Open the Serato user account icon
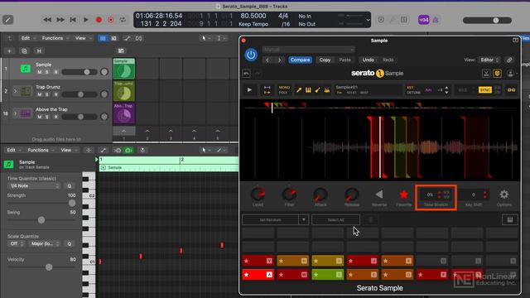This screenshot has width=530, height=298. 510,74
